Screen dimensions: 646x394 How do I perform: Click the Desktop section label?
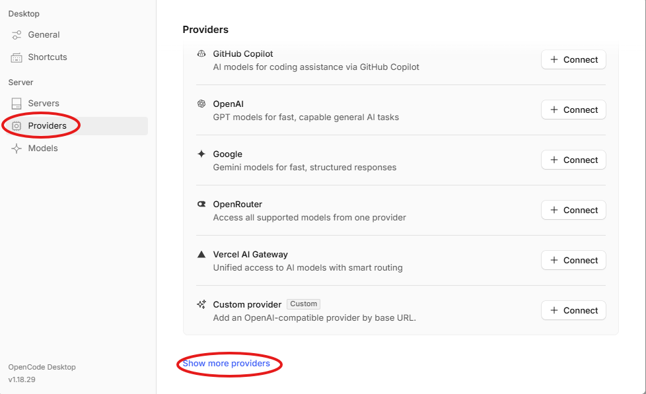tap(24, 14)
